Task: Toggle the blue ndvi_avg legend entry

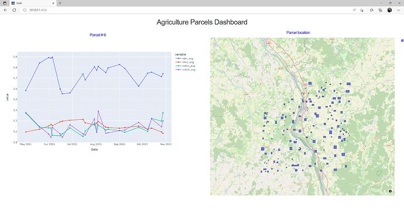Action: coord(184,59)
